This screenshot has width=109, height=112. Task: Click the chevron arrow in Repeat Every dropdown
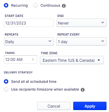coord(103,41)
